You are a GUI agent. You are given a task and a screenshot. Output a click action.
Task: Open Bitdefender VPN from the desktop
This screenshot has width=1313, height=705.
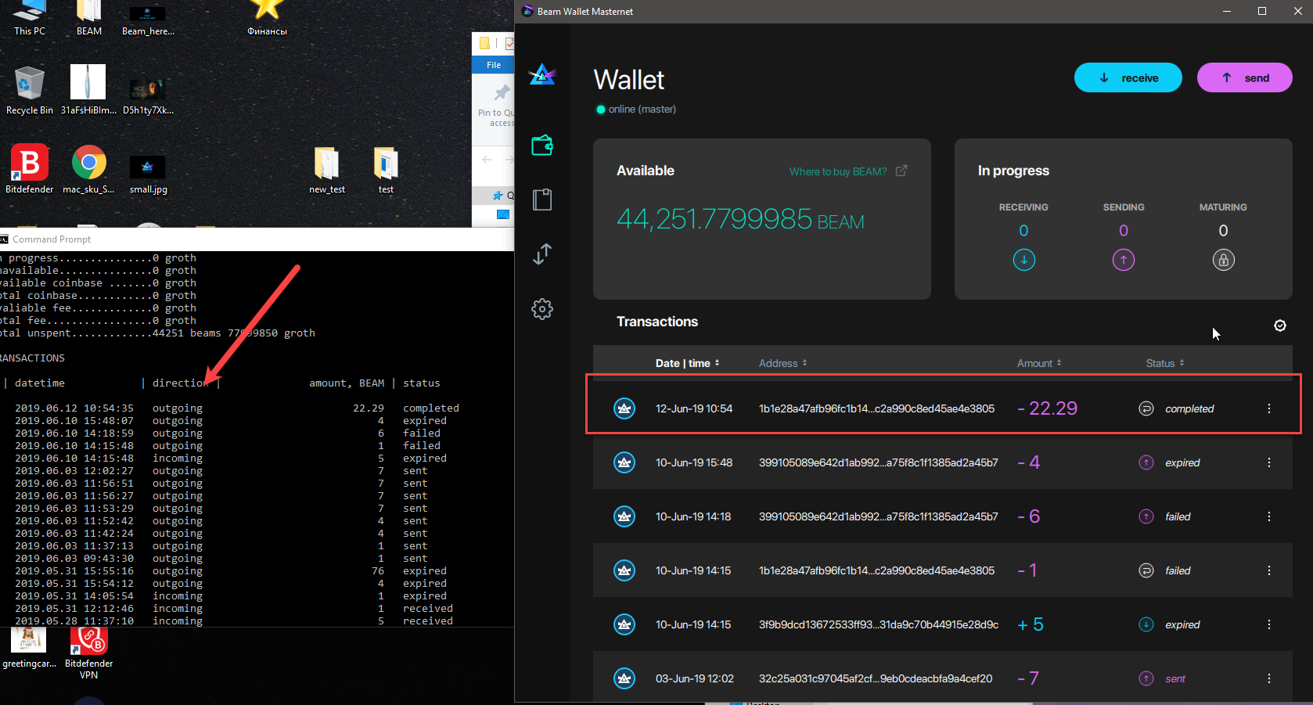[x=88, y=642]
